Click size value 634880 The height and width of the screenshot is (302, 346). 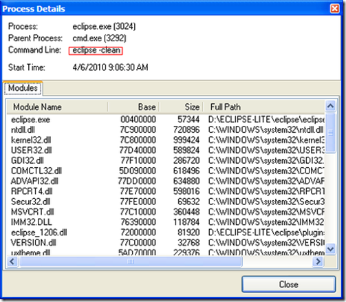click(x=186, y=181)
